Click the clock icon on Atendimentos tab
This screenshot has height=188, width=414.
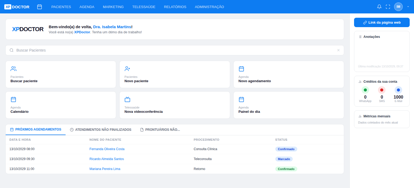point(72,130)
